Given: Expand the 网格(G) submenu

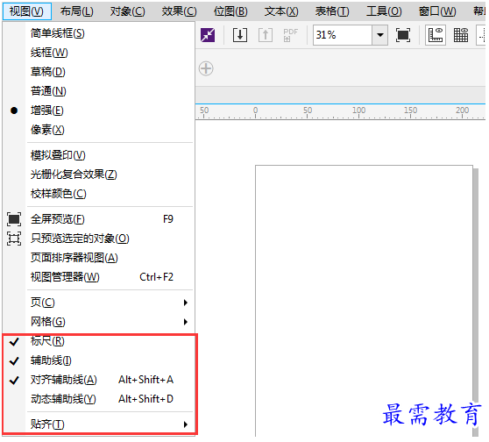Looking at the screenshot, I should tap(98, 322).
